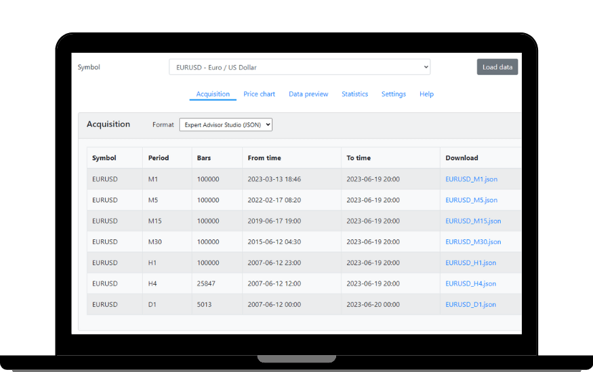The image size is (593, 372).
Task: Open the Settings tab
Action: tap(393, 94)
